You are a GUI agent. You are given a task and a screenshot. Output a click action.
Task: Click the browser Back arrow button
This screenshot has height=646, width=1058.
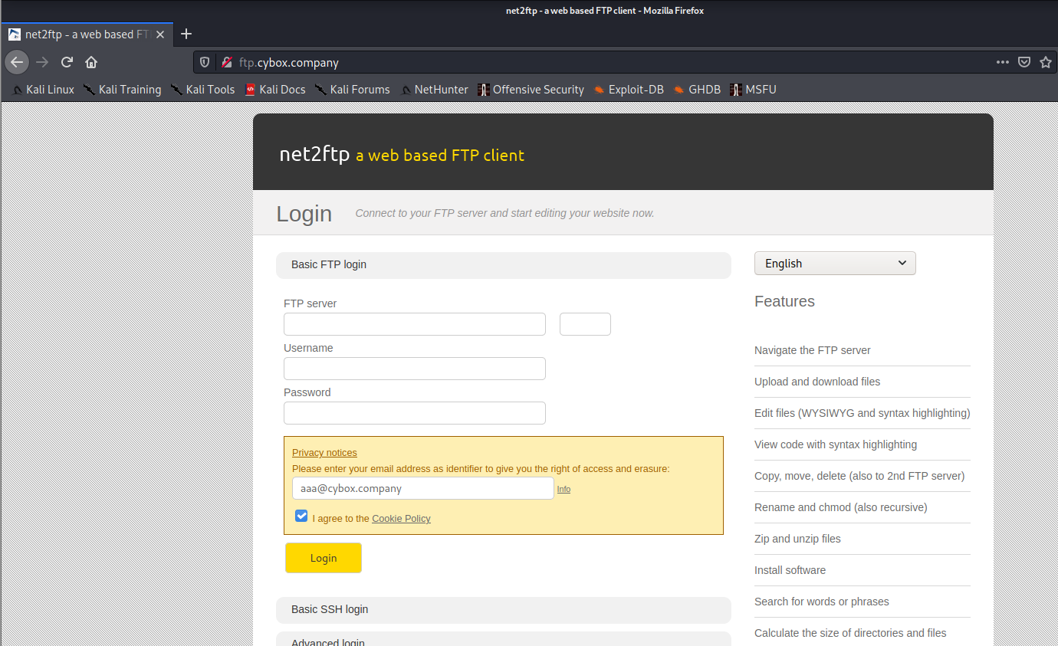coord(17,62)
